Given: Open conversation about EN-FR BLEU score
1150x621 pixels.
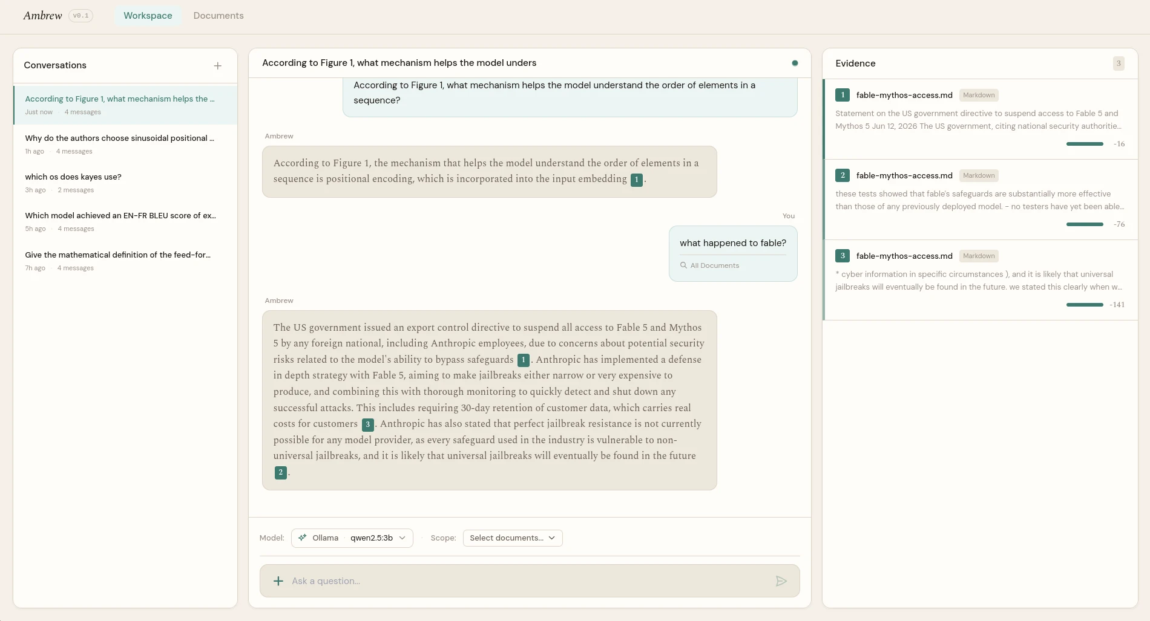Looking at the screenshot, I should coord(125,222).
